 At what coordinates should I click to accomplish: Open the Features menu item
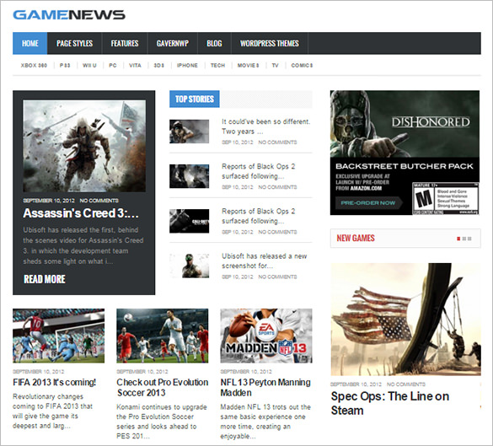coord(125,43)
